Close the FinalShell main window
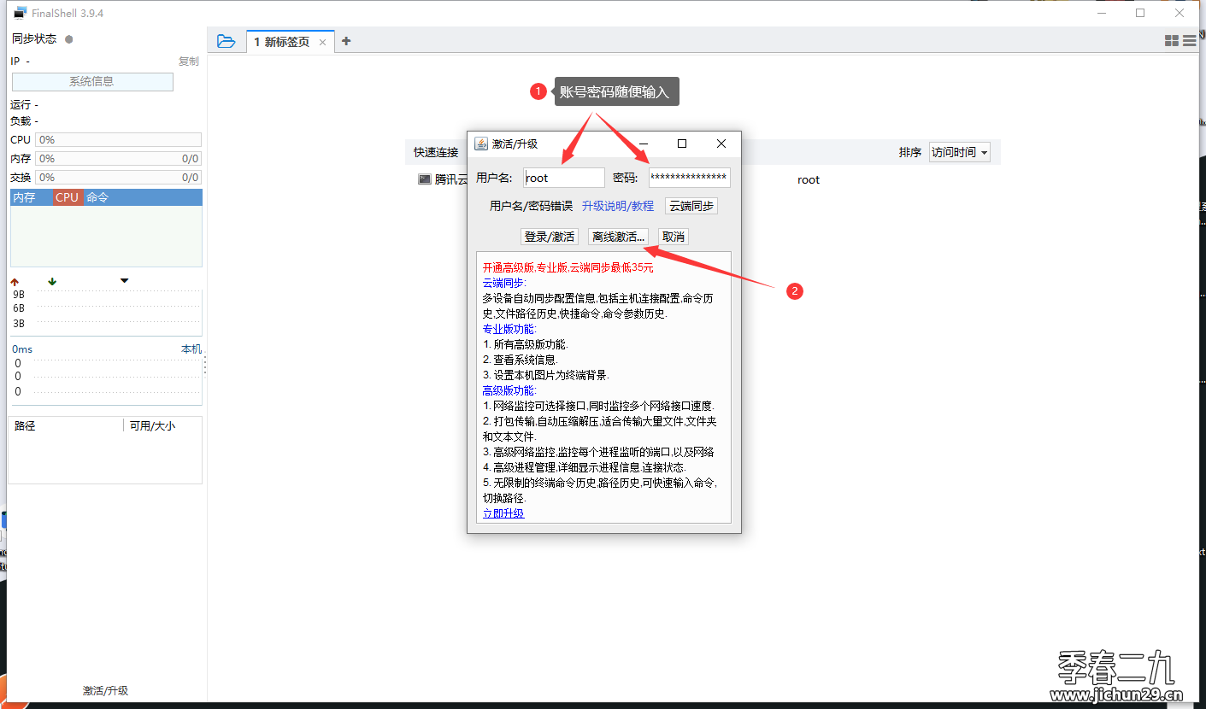 point(1180,13)
